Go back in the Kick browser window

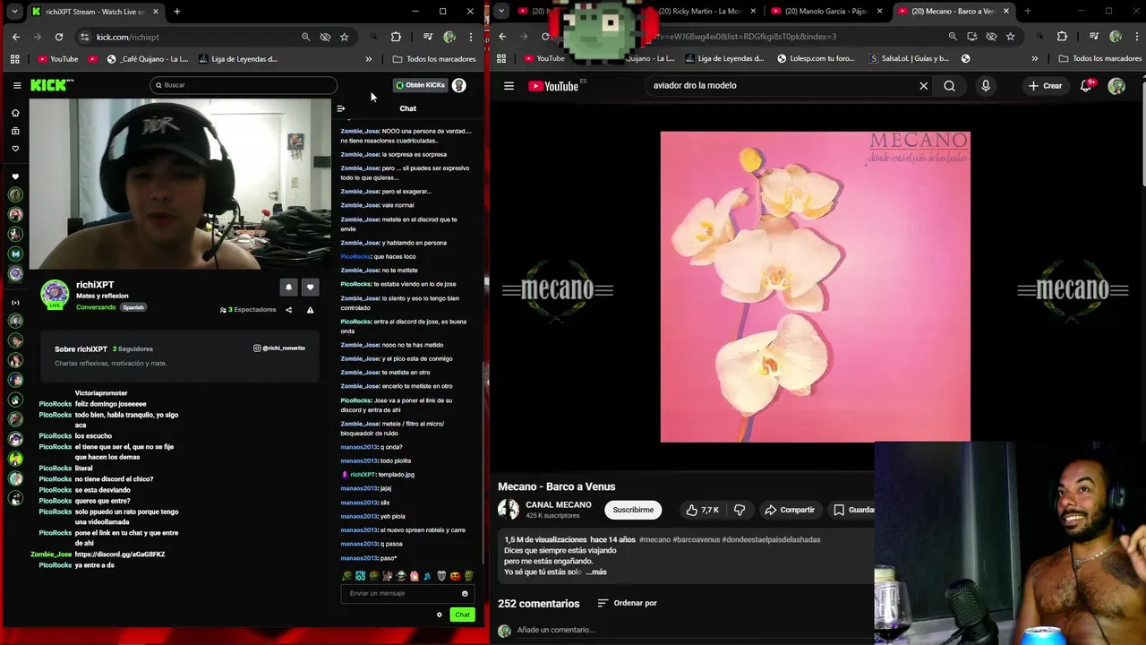pos(16,37)
